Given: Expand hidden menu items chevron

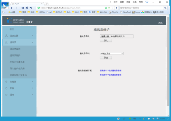Looking at the screenshot, I should (111, 2).
